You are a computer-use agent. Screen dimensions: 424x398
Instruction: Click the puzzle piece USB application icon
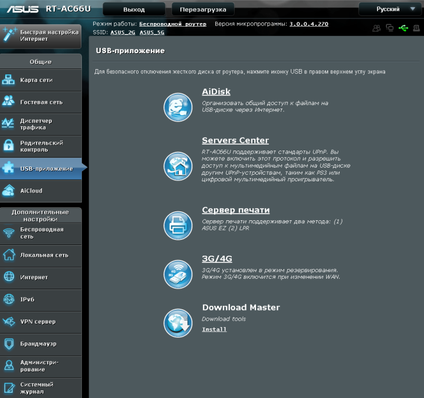[8, 167]
